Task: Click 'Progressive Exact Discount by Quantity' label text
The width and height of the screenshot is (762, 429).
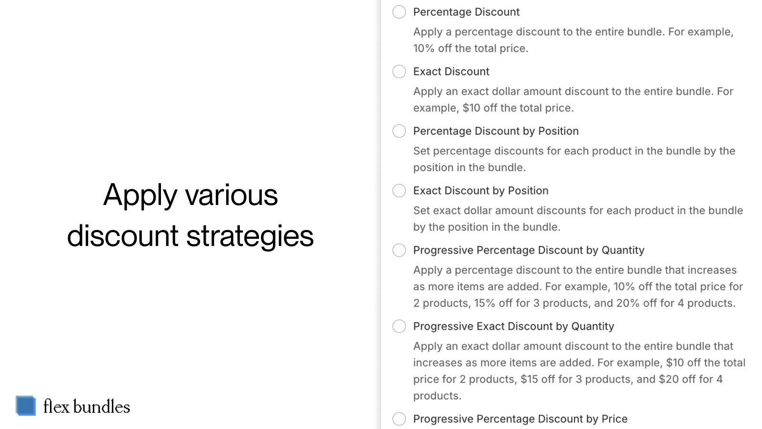Action: [513, 327]
